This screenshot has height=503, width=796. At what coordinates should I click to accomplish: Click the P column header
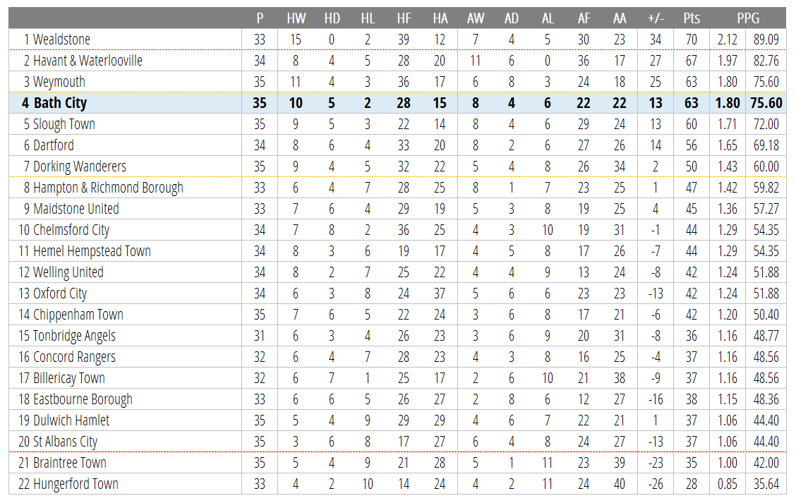[260, 18]
